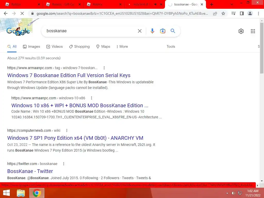Open the volume control in system tray

coord(233,193)
